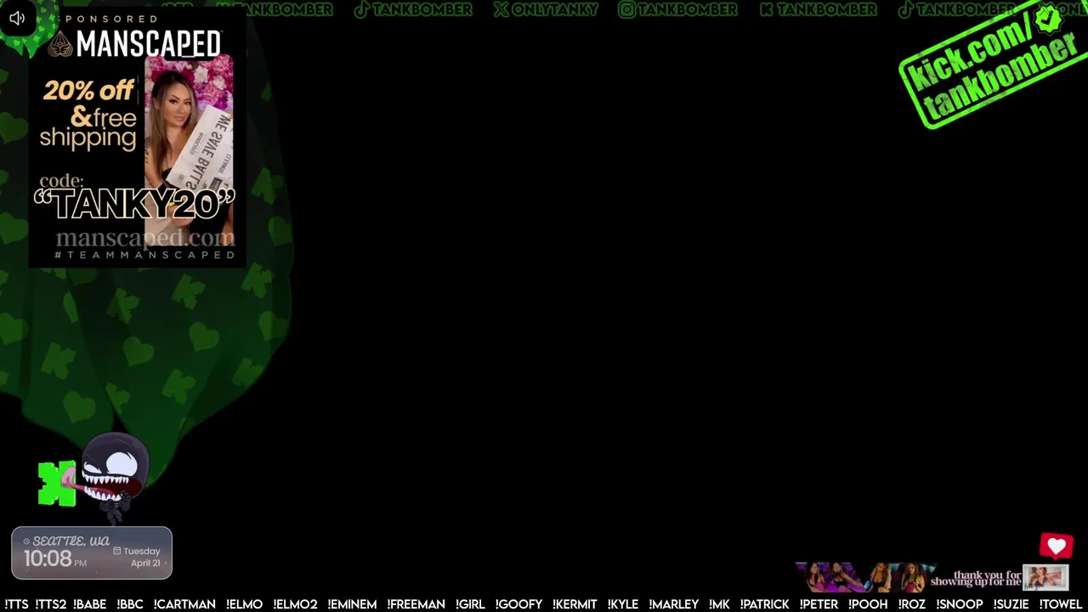Click the #TEAMMANSCAPED hashtag
1088x612 pixels.
coord(144,255)
